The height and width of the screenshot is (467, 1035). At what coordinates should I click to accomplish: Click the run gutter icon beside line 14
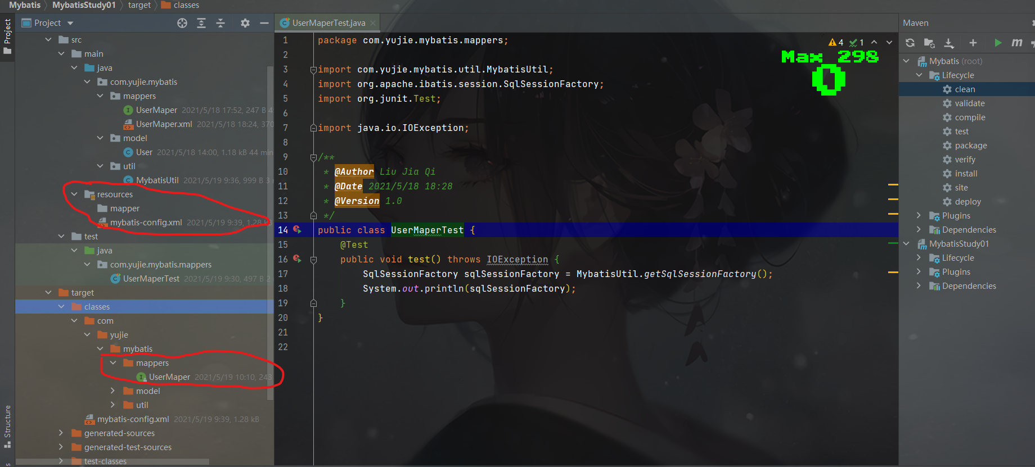coord(297,230)
